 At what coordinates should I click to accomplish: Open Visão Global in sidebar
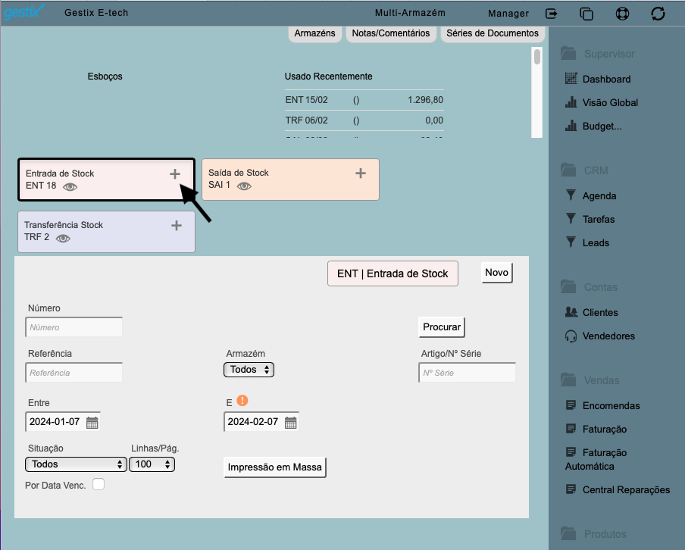tap(602, 103)
